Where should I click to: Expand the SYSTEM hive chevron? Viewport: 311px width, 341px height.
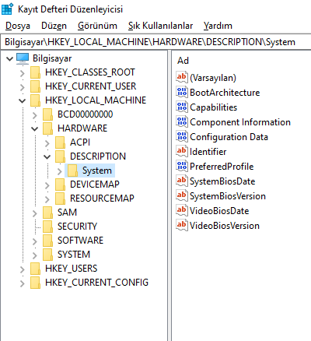pyautogui.click(x=35, y=255)
